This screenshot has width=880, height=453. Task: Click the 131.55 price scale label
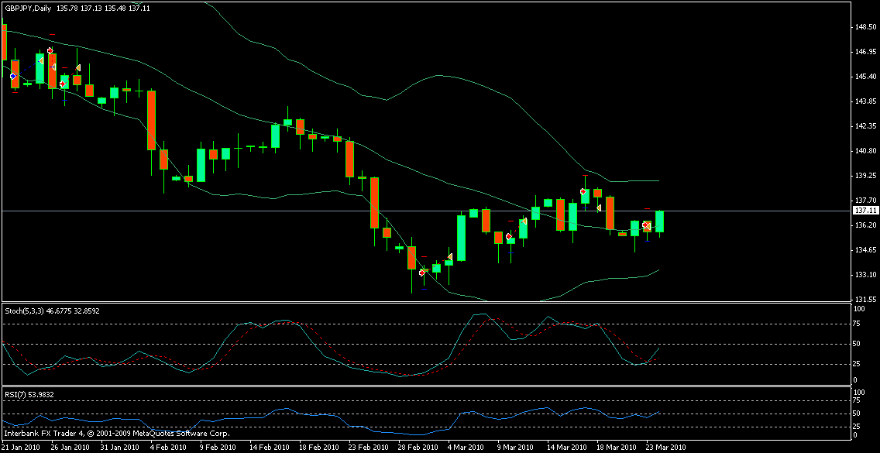click(865, 300)
